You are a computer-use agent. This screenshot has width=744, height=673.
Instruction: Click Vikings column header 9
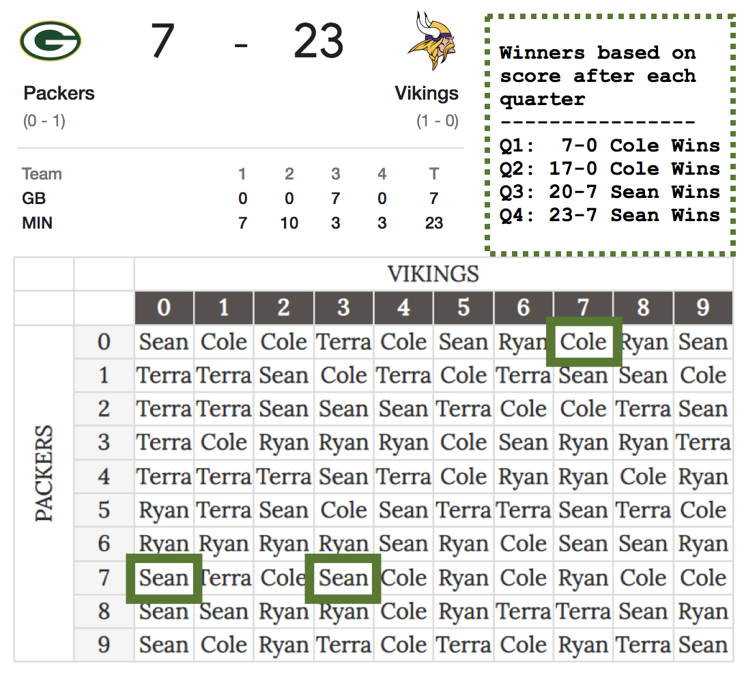[703, 308]
